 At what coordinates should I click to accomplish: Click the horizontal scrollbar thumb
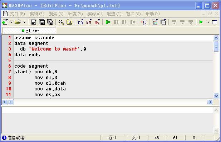(11, 102)
